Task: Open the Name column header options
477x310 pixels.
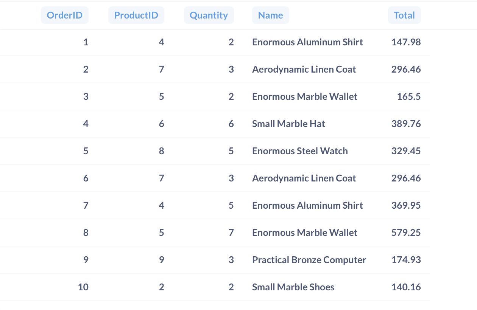Action: [x=270, y=15]
